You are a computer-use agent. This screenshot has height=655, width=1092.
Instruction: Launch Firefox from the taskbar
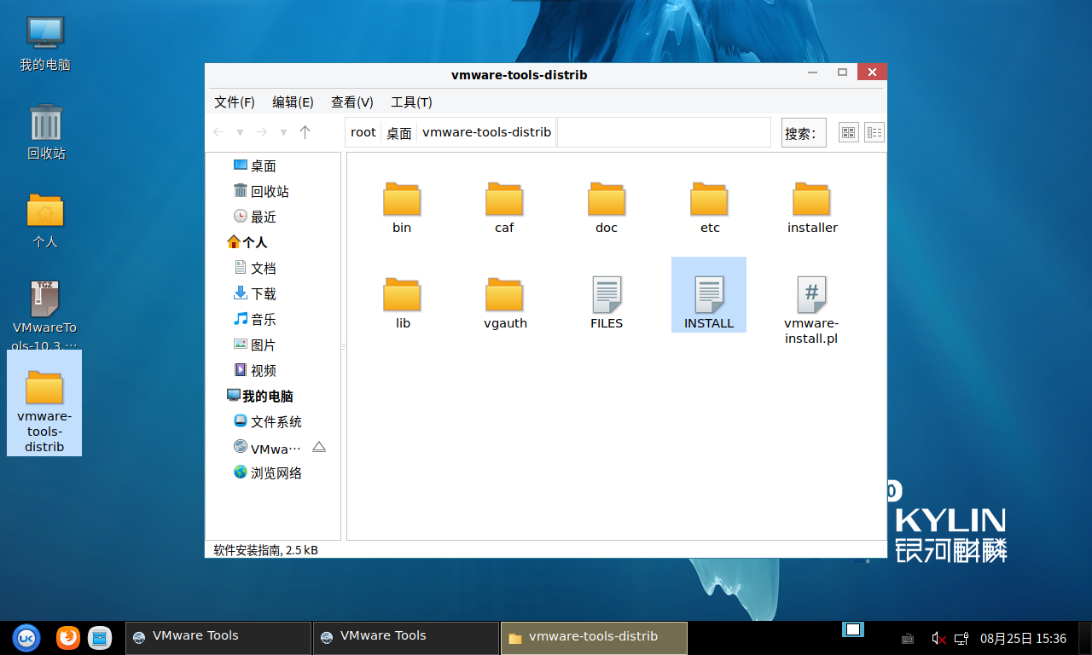click(x=68, y=638)
